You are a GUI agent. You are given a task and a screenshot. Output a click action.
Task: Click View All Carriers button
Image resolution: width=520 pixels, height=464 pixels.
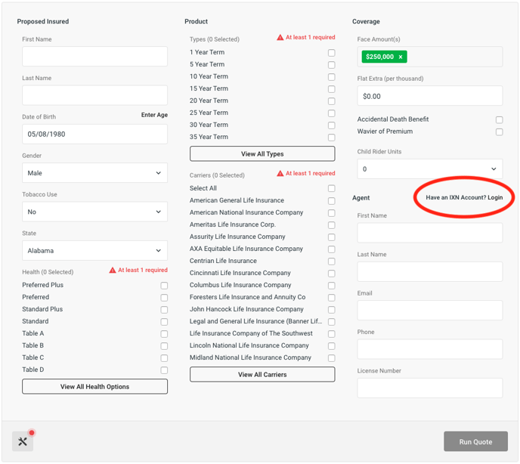[262, 375]
